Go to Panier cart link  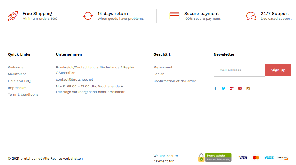click(x=158, y=74)
